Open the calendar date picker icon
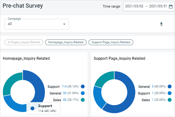The image size is (175, 117). point(171,6)
